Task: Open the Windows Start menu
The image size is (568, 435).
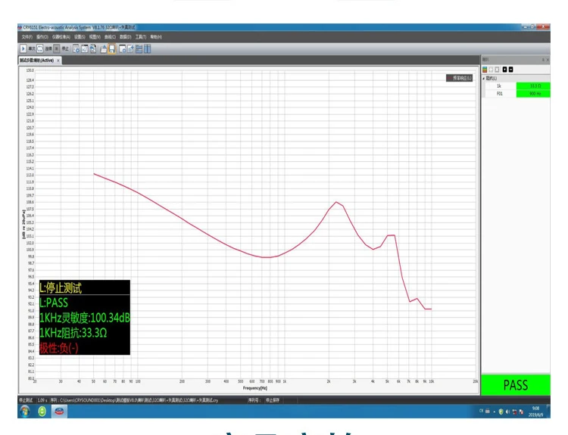Action: click(x=25, y=411)
